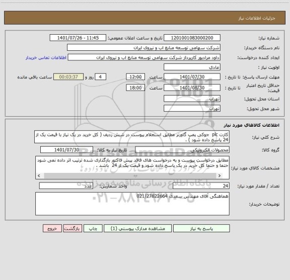Screen dimensions: 290x280
Task: Click response deadline time 12:00 field
Action: (135, 77)
